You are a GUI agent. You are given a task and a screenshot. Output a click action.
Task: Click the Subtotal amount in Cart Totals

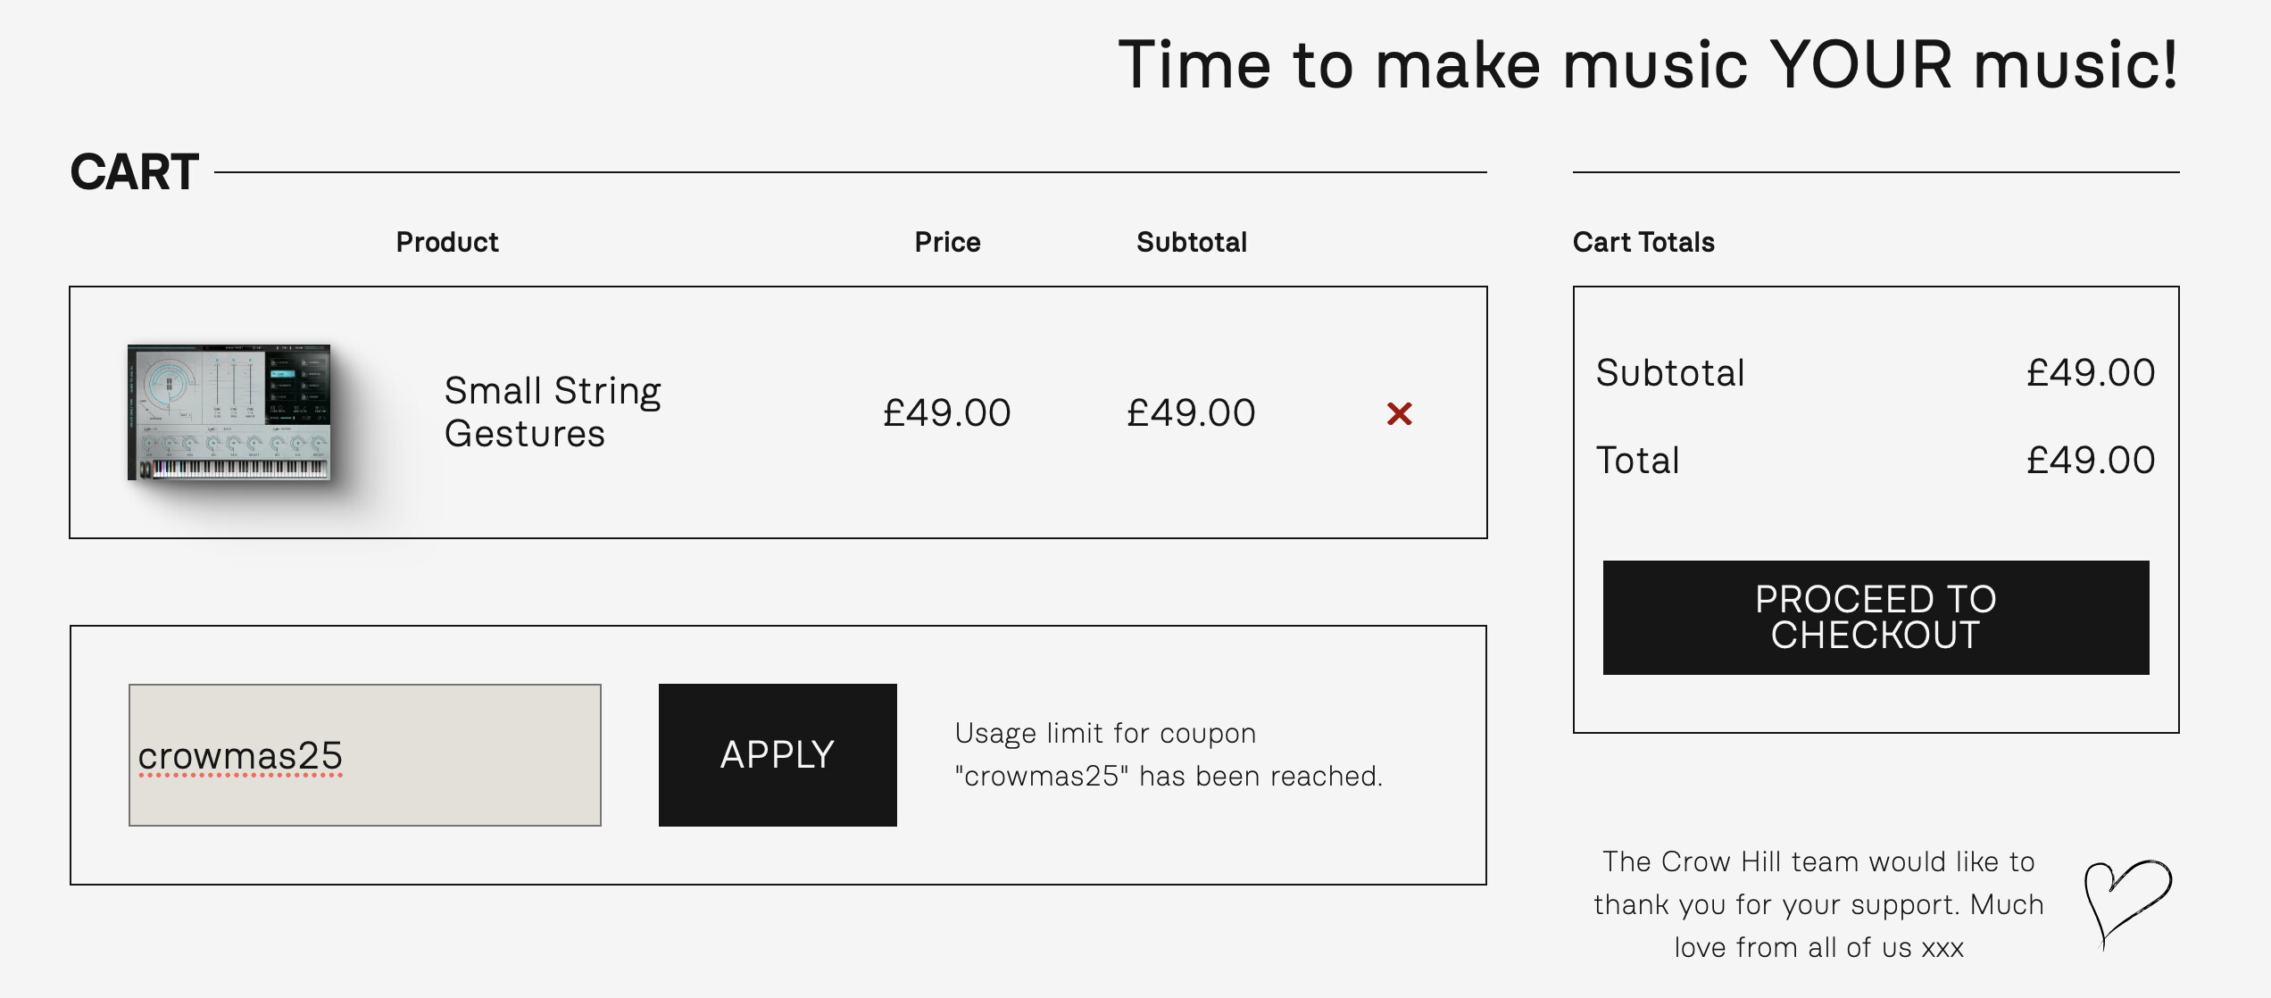pyautogui.click(x=2090, y=372)
